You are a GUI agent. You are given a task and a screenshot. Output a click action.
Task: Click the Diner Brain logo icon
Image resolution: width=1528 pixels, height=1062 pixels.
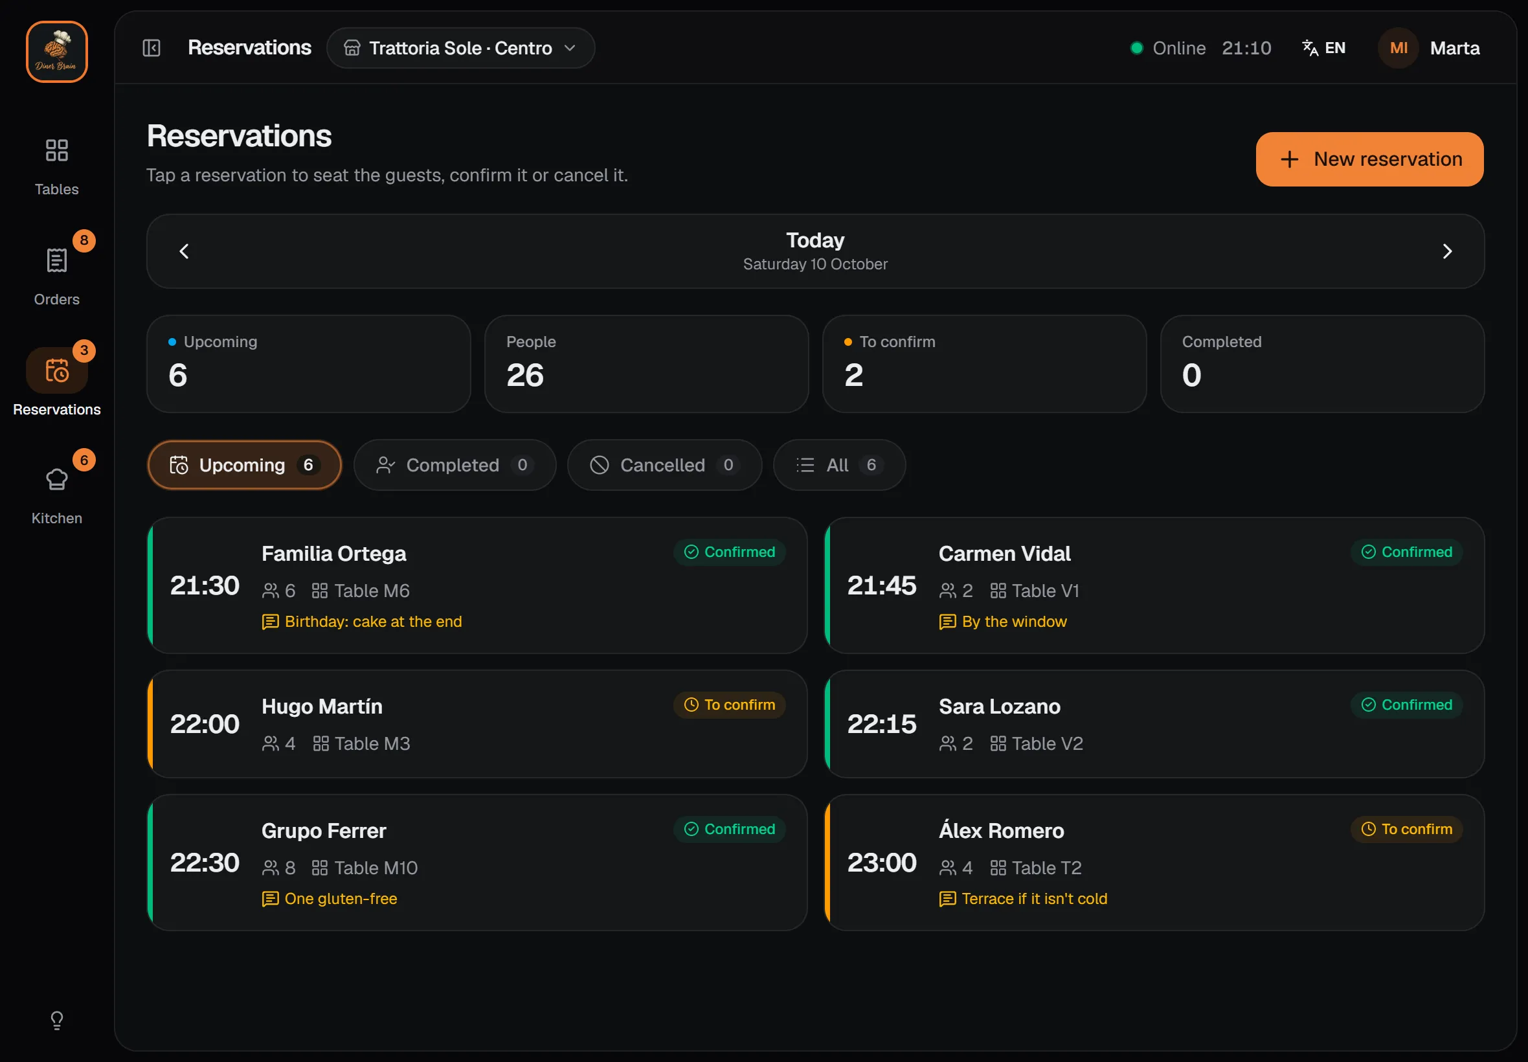click(x=56, y=51)
